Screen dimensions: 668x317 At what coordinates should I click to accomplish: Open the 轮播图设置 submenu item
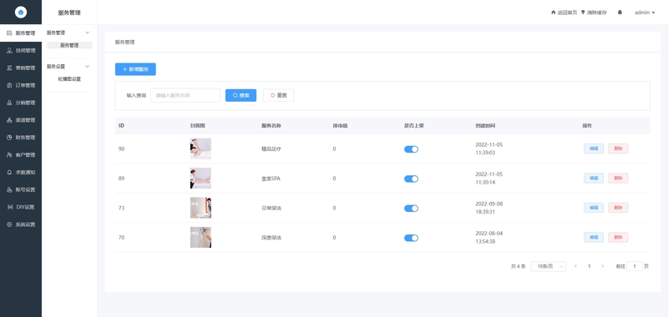pos(69,79)
